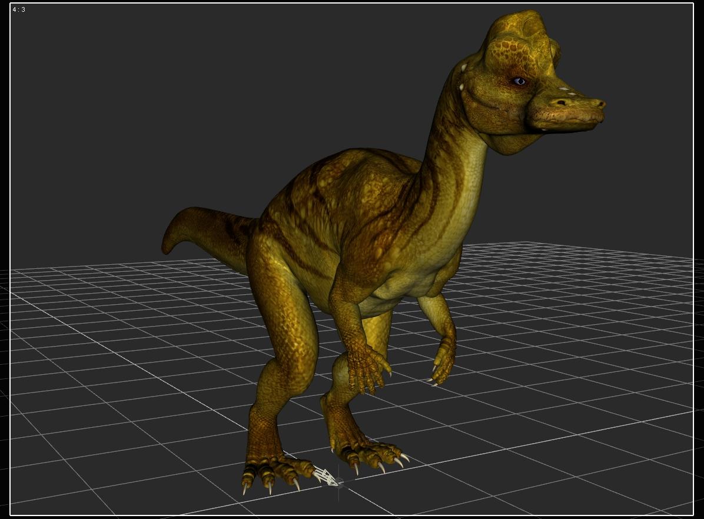Image resolution: width=704 pixels, height=519 pixels.
Task: Select the white wireframe light object by the front foot
Action: 326,477
